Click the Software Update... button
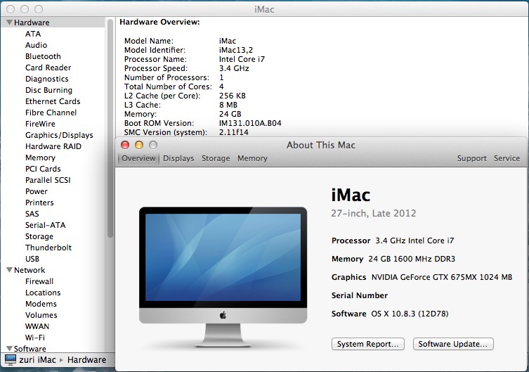 [x=453, y=344]
